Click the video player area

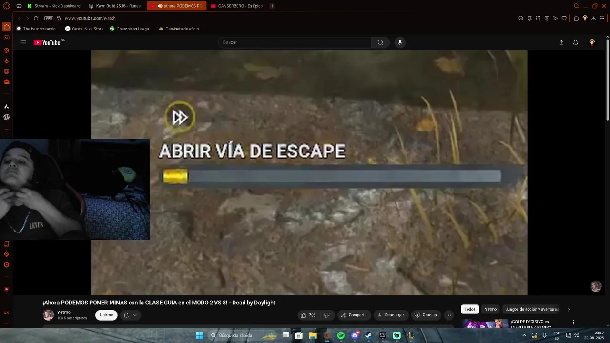click(x=309, y=173)
